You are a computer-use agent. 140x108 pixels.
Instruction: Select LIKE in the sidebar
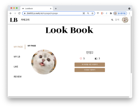point(16,67)
